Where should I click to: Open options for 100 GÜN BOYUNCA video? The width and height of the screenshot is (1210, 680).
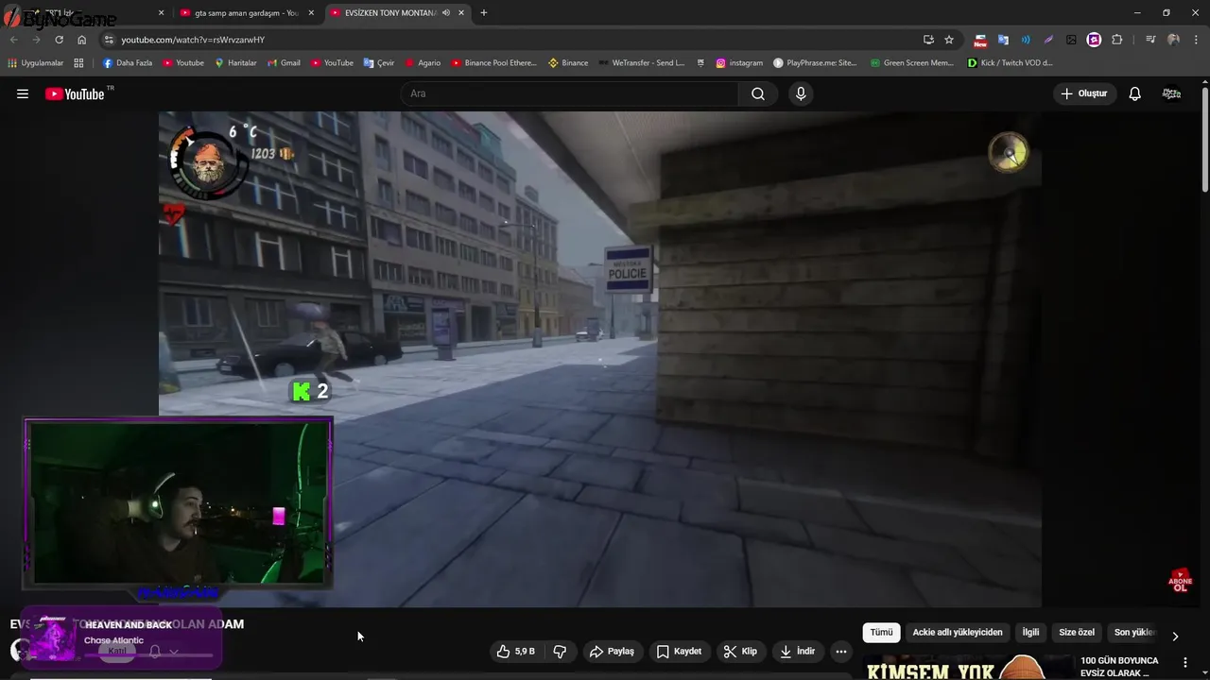coord(1185,662)
